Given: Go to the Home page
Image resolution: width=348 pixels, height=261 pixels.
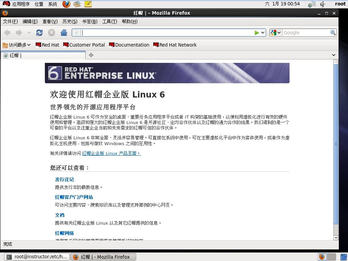Looking at the screenshot, I should [64, 33].
